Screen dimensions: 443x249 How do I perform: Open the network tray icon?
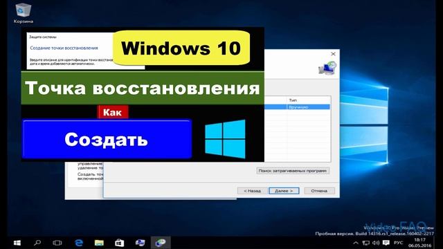366,243
